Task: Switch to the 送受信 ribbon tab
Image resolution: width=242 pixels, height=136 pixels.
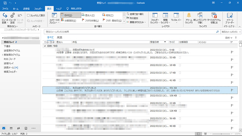Action: 26,8
